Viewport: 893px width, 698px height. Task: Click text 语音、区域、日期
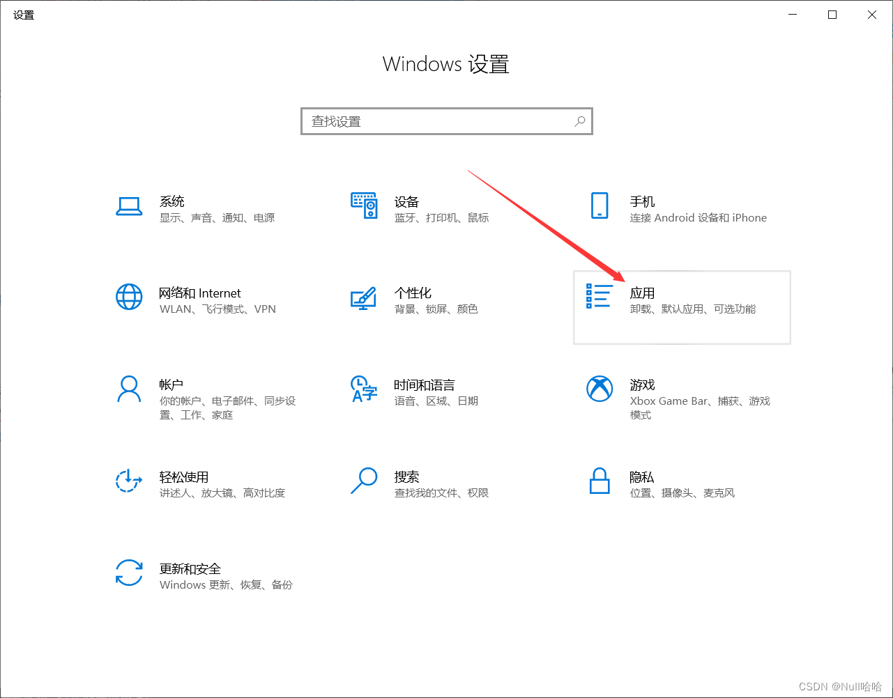coord(436,401)
